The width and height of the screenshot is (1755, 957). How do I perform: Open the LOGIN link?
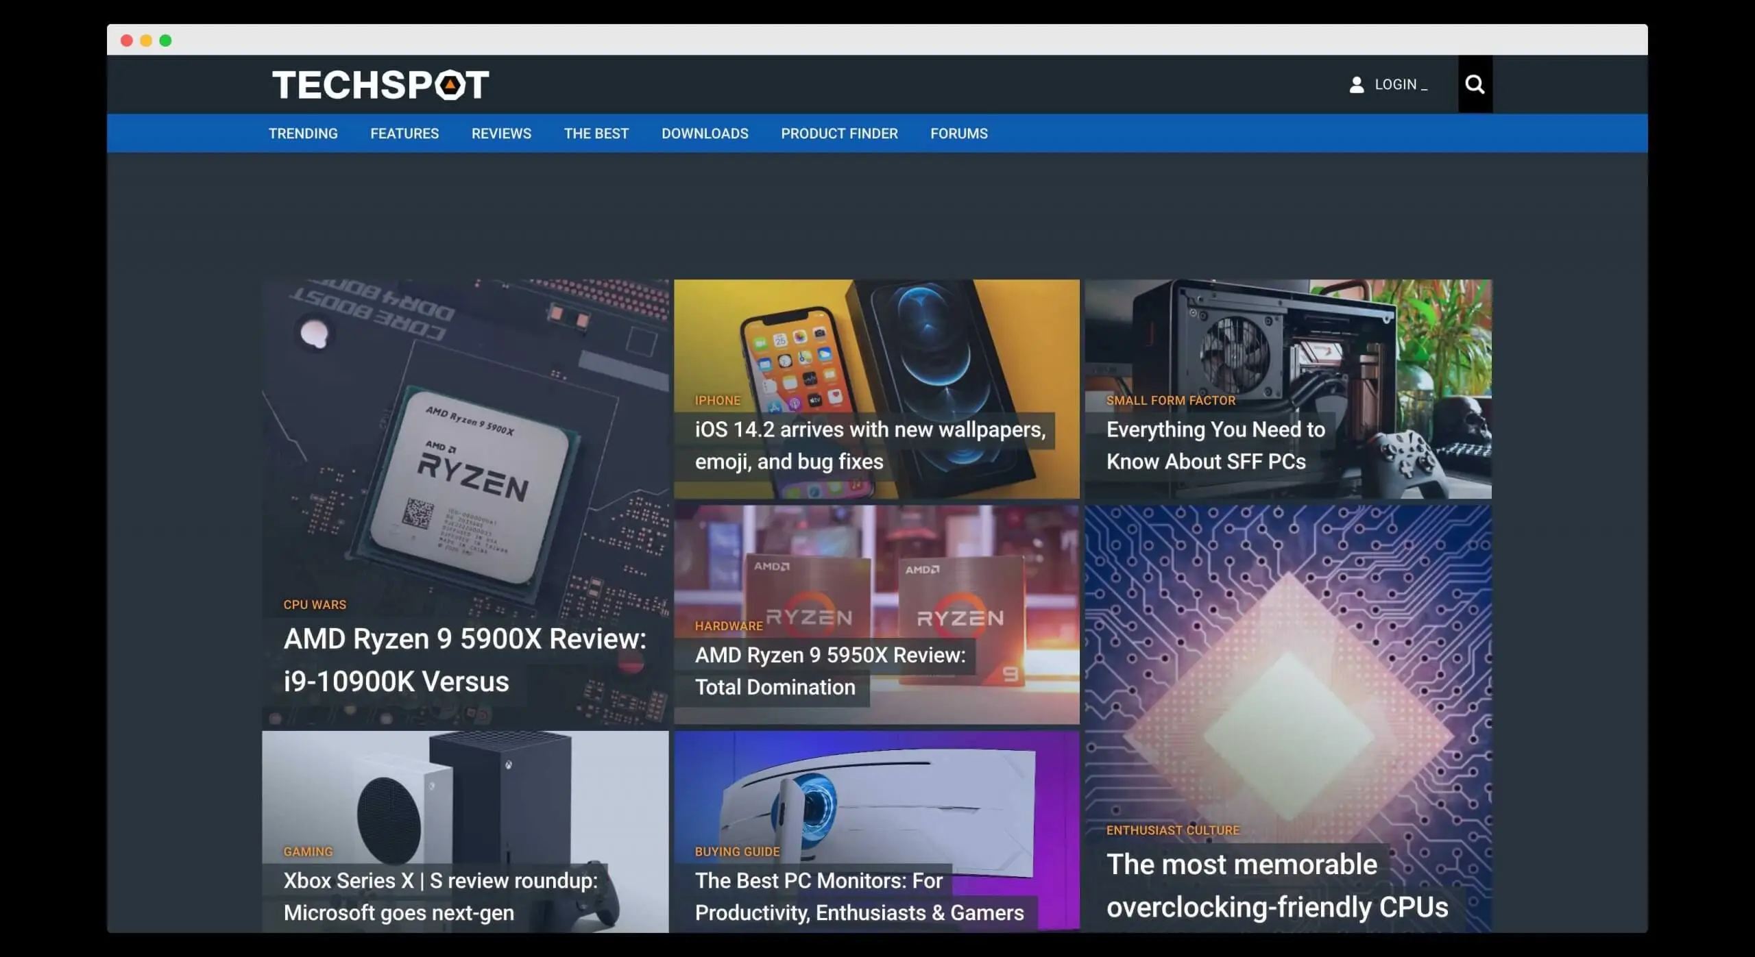point(1396,84)
